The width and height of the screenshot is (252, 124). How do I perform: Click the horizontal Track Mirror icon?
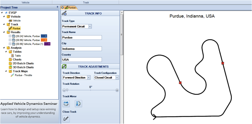(x=66, y=103)
